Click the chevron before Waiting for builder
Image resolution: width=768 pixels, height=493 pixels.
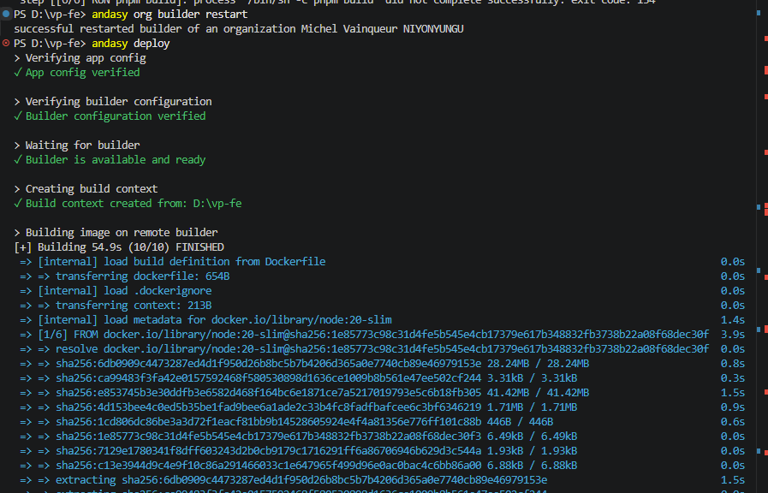click(x=18, y=146)
